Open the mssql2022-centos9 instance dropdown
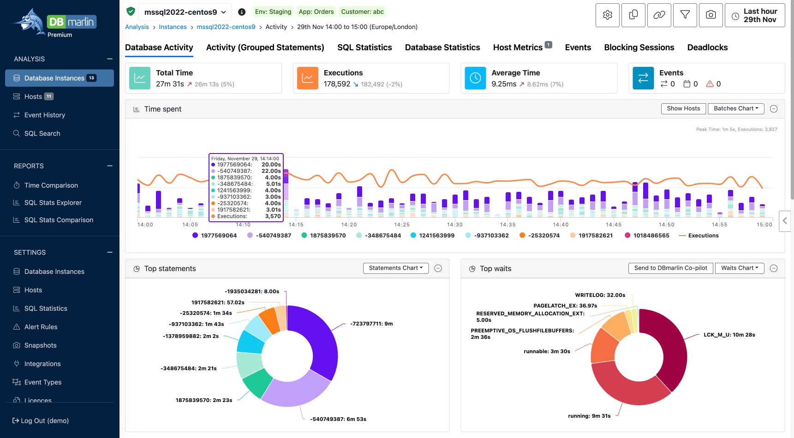The image size is (794, 438). coord(185,12)
